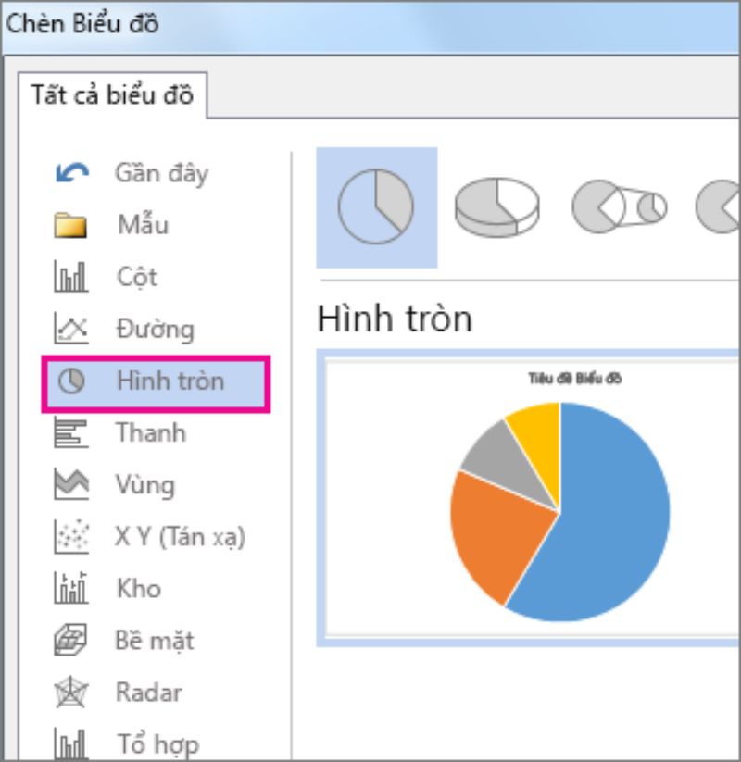Select the Mẫu templates folder icon
Screen dimensions: 741x762
pos(70,225)
